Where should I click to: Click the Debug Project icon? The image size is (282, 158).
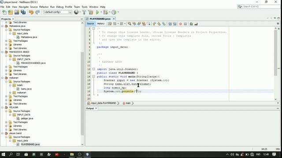tap(106, 12)
